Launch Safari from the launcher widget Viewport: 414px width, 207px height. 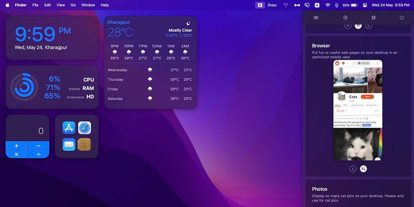click(x=84, y=128)
